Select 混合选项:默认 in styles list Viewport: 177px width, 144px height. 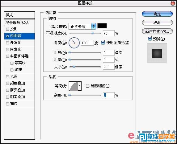tap(19, 23)
